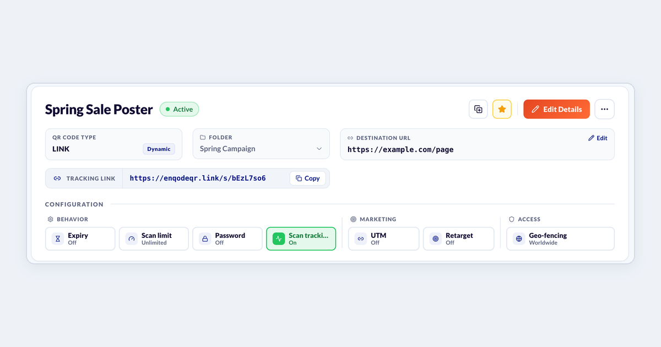The image size is (661, 347).
Task: Copy the tracking link
Action: tap(307, 178)
